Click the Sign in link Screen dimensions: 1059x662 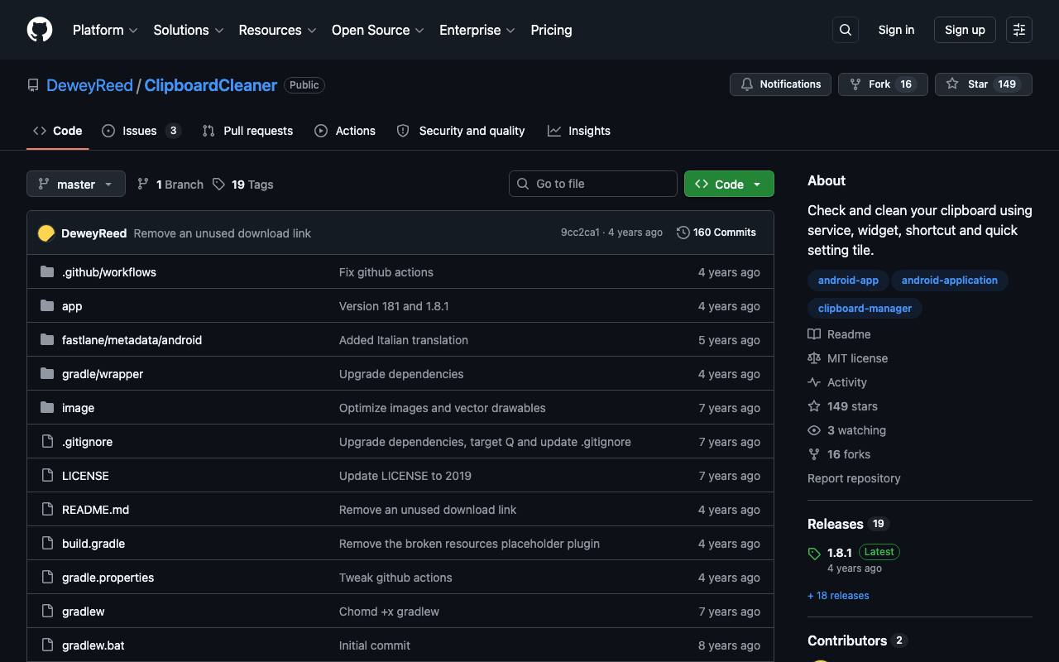point(896,30)
